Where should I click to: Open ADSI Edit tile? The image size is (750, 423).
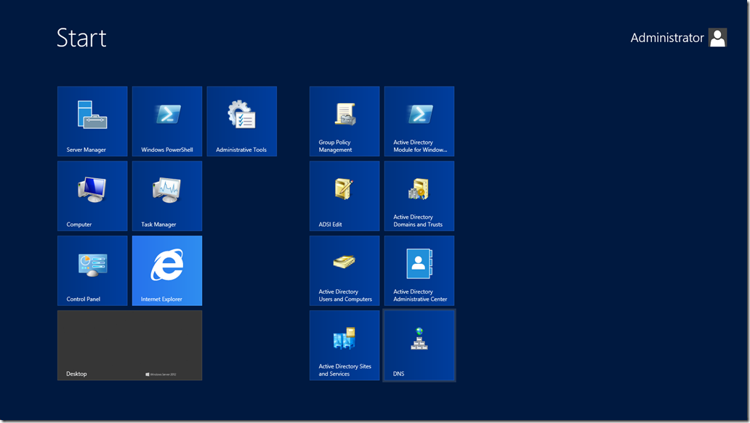click(x=344, y=196)
